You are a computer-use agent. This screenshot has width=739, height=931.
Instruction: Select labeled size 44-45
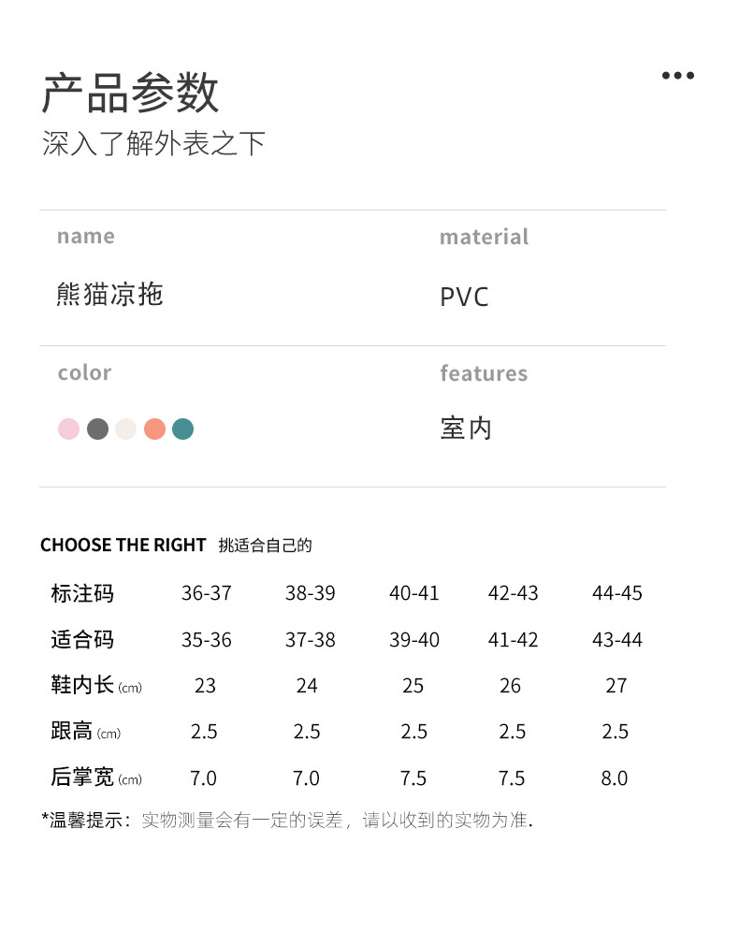pyautogui.click(x=616, y=593)
